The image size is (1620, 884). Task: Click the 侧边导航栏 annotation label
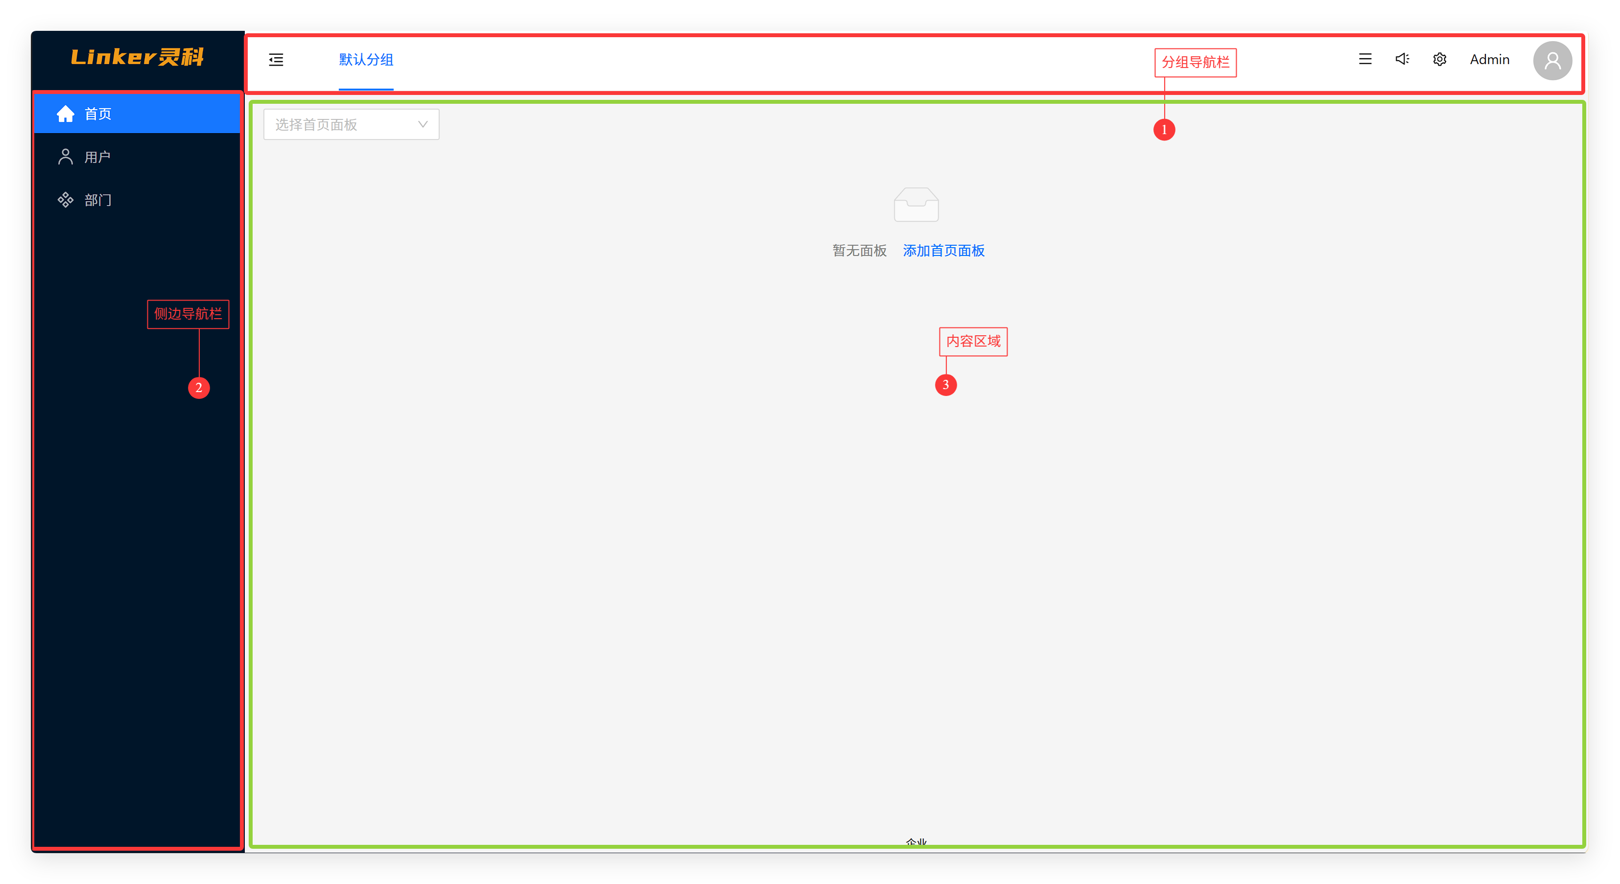[188, 314]
